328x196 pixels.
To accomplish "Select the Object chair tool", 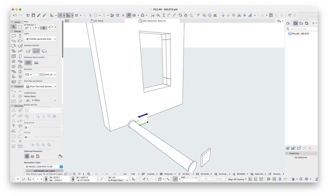I will click(x=13, y=77).
